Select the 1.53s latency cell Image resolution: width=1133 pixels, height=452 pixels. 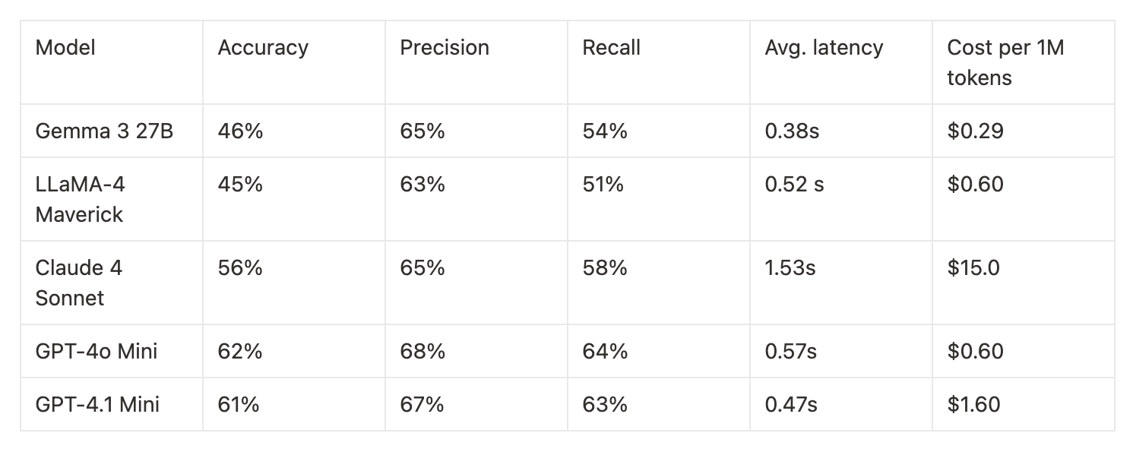[x=841, y=283]
